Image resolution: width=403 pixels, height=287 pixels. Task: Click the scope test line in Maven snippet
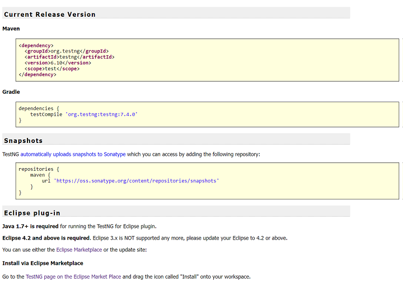(51, 69)
